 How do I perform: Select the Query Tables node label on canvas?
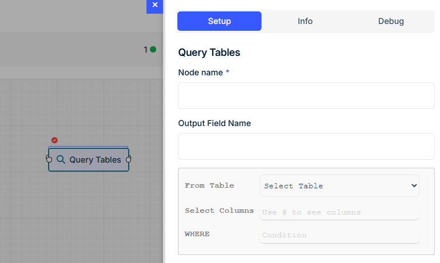pos(95,160)
